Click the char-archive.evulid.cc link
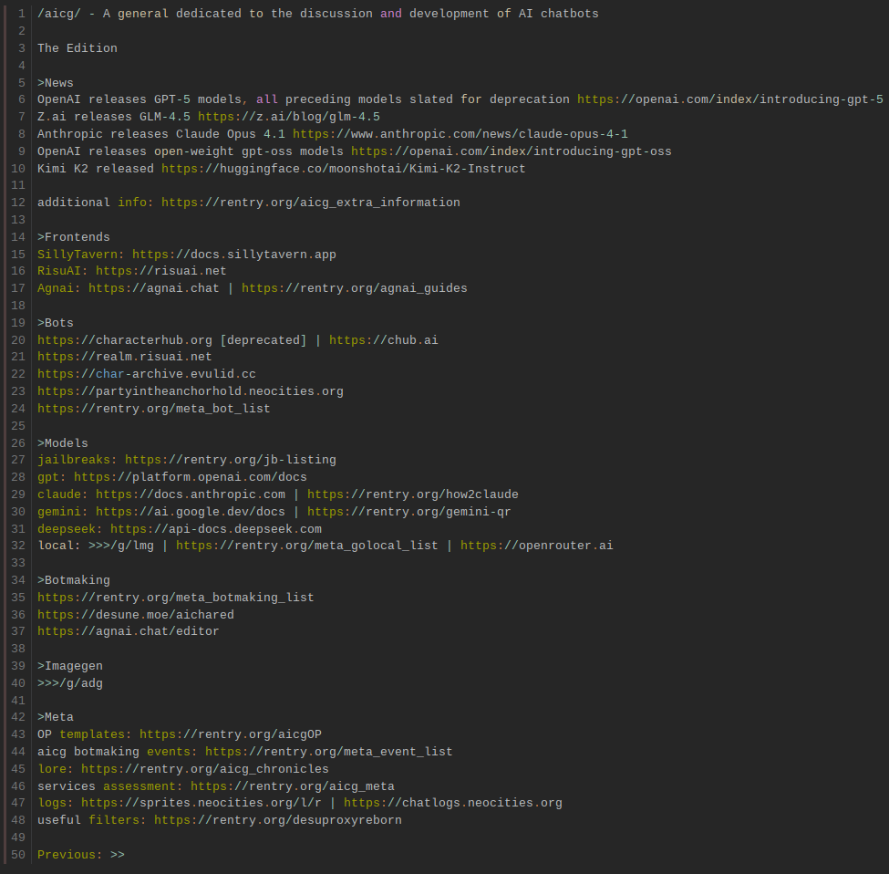889x874 pixels. pos(146,374)
